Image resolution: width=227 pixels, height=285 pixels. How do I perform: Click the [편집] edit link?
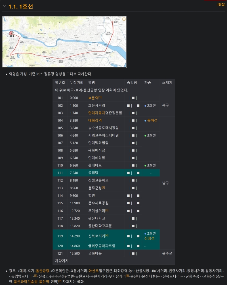[x=221, y=5]
